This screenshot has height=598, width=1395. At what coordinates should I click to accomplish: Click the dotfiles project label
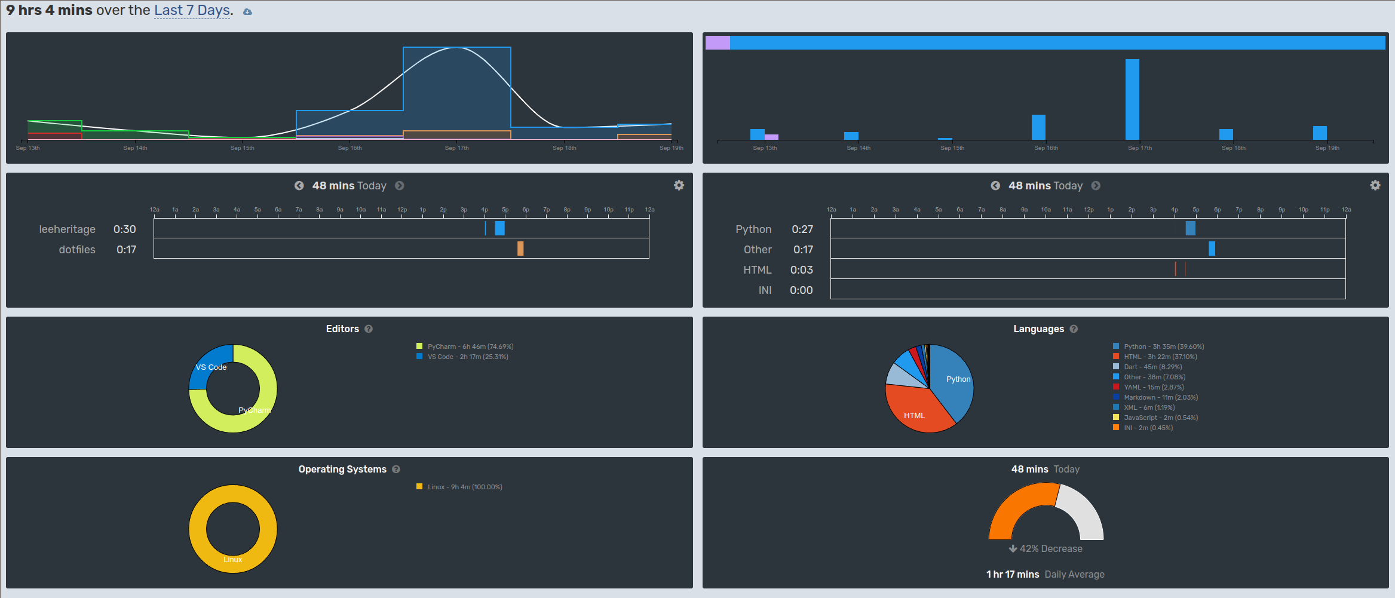77,250
